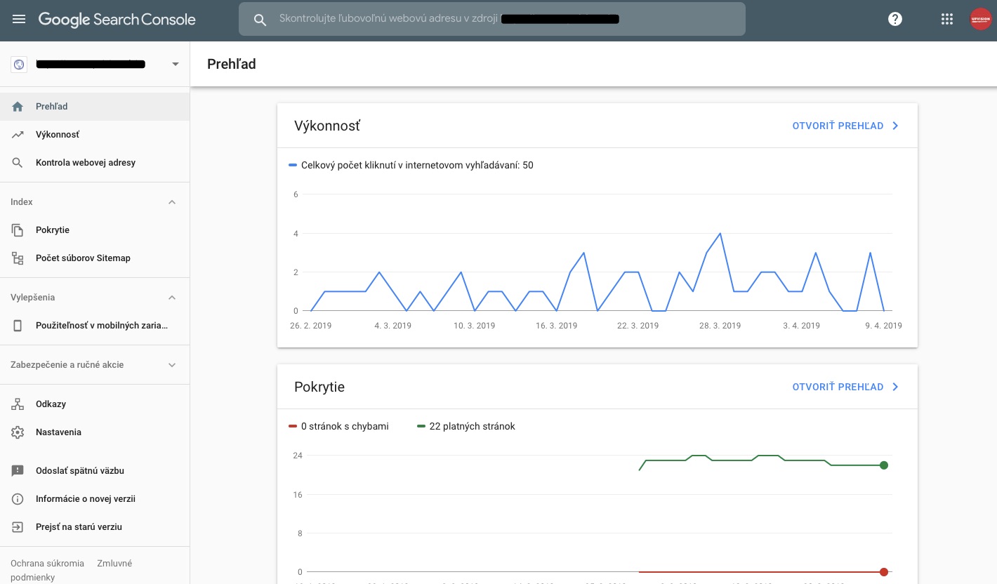Click the URL inspection search field

(x=492, y=19)
